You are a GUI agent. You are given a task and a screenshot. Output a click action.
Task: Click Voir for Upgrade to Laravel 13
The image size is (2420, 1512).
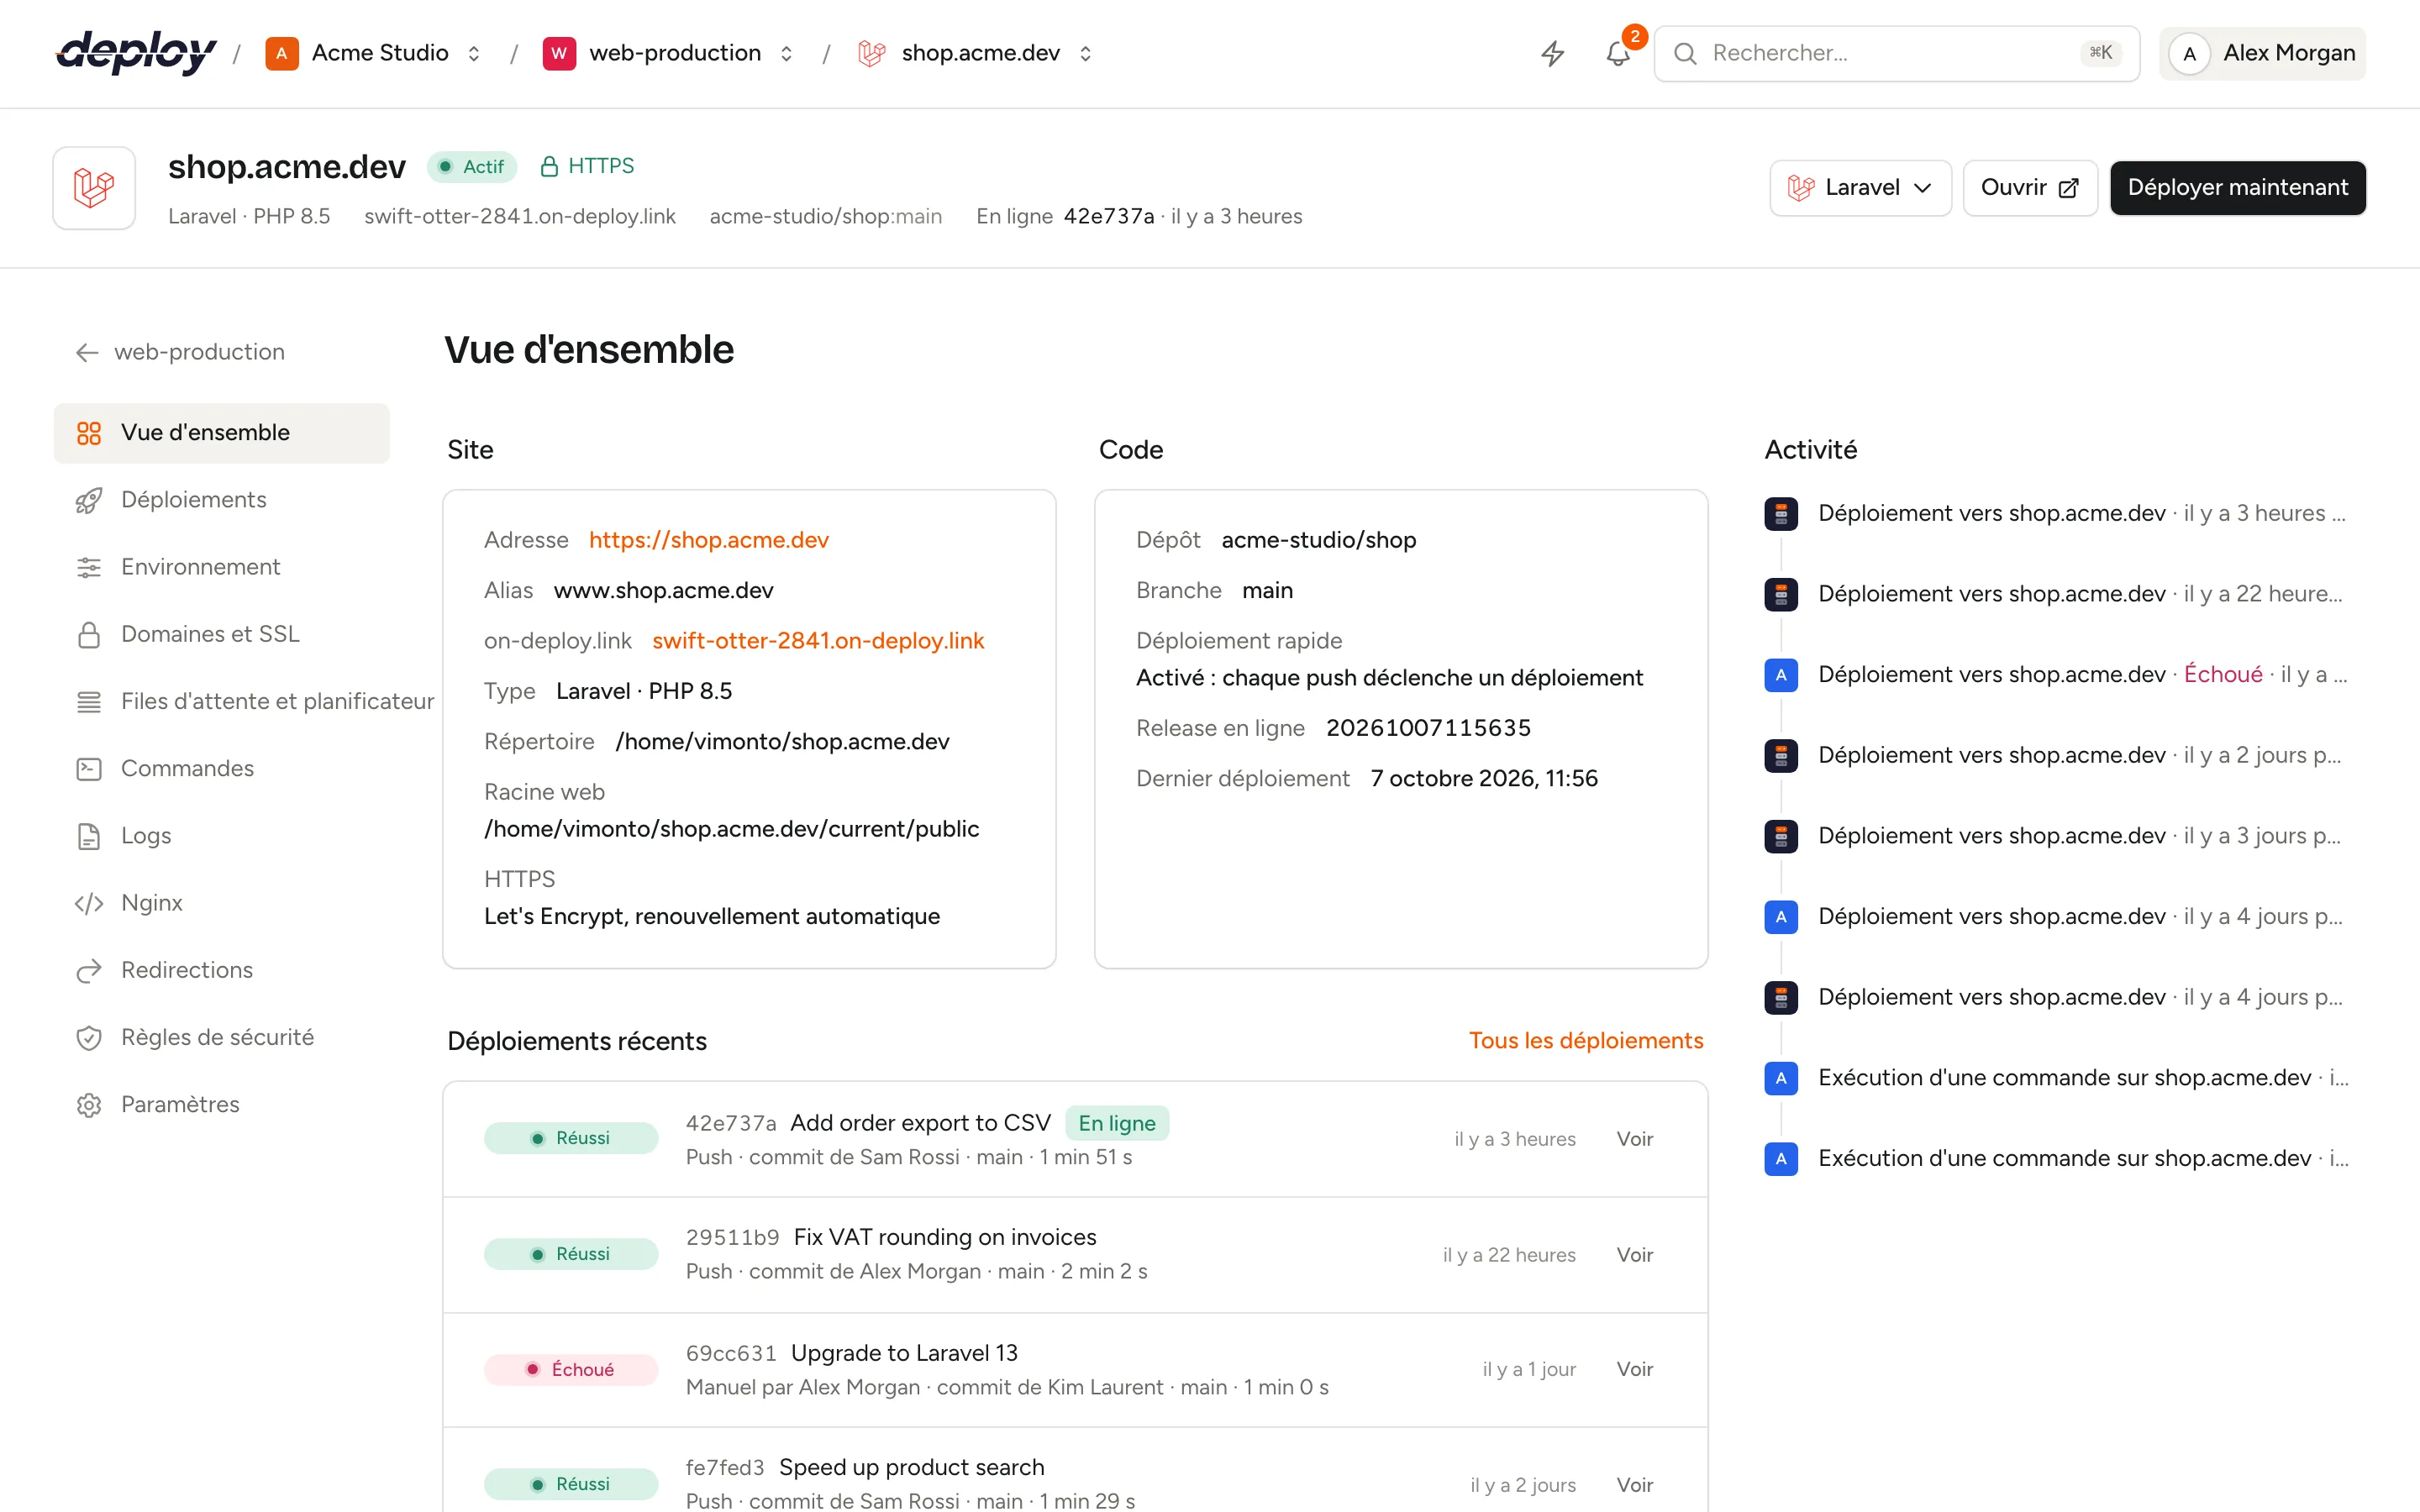click(x=1634, y=1369)
